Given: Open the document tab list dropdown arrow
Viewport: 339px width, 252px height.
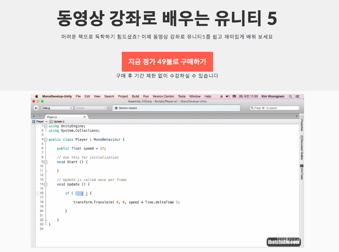Looking at the screenshot, I should click(296, 117).
